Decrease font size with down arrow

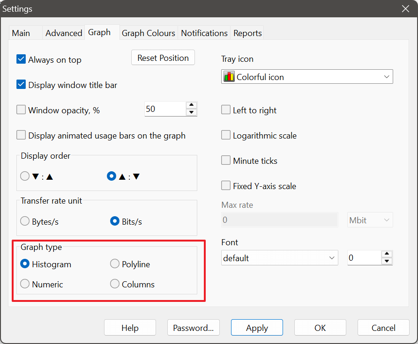387,261
